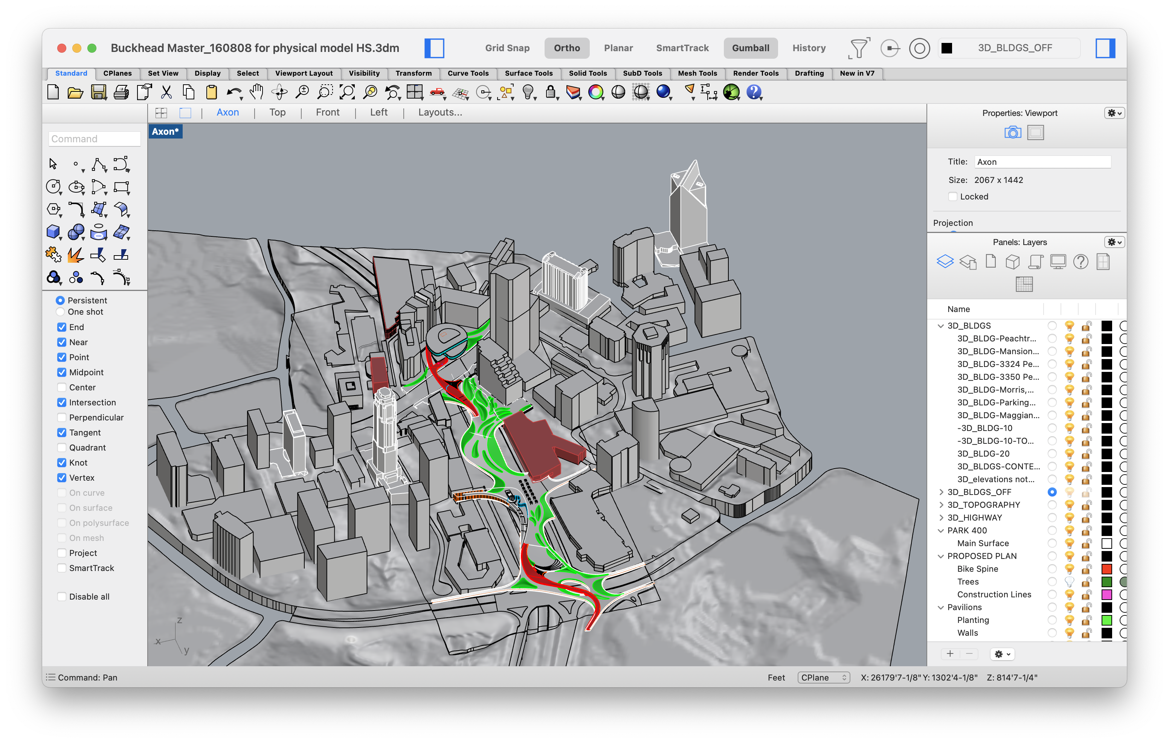This screenshot has width=1169, height=743.
Task: Select the Pan hand tool icon
Action: pyautogui.click(x=256, y=92)
